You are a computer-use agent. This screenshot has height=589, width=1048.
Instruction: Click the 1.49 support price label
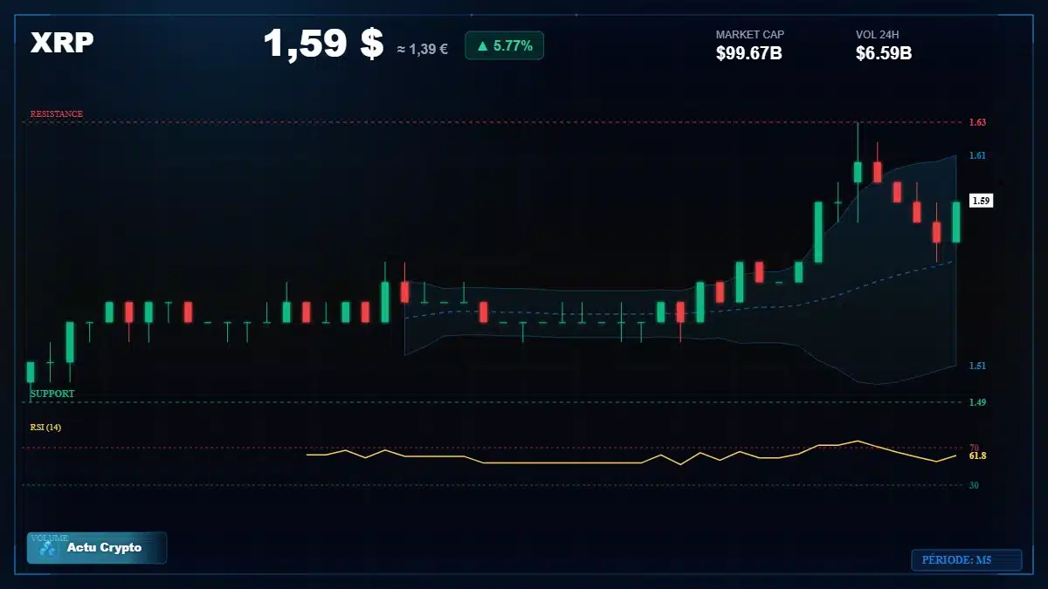coord(977,402)
